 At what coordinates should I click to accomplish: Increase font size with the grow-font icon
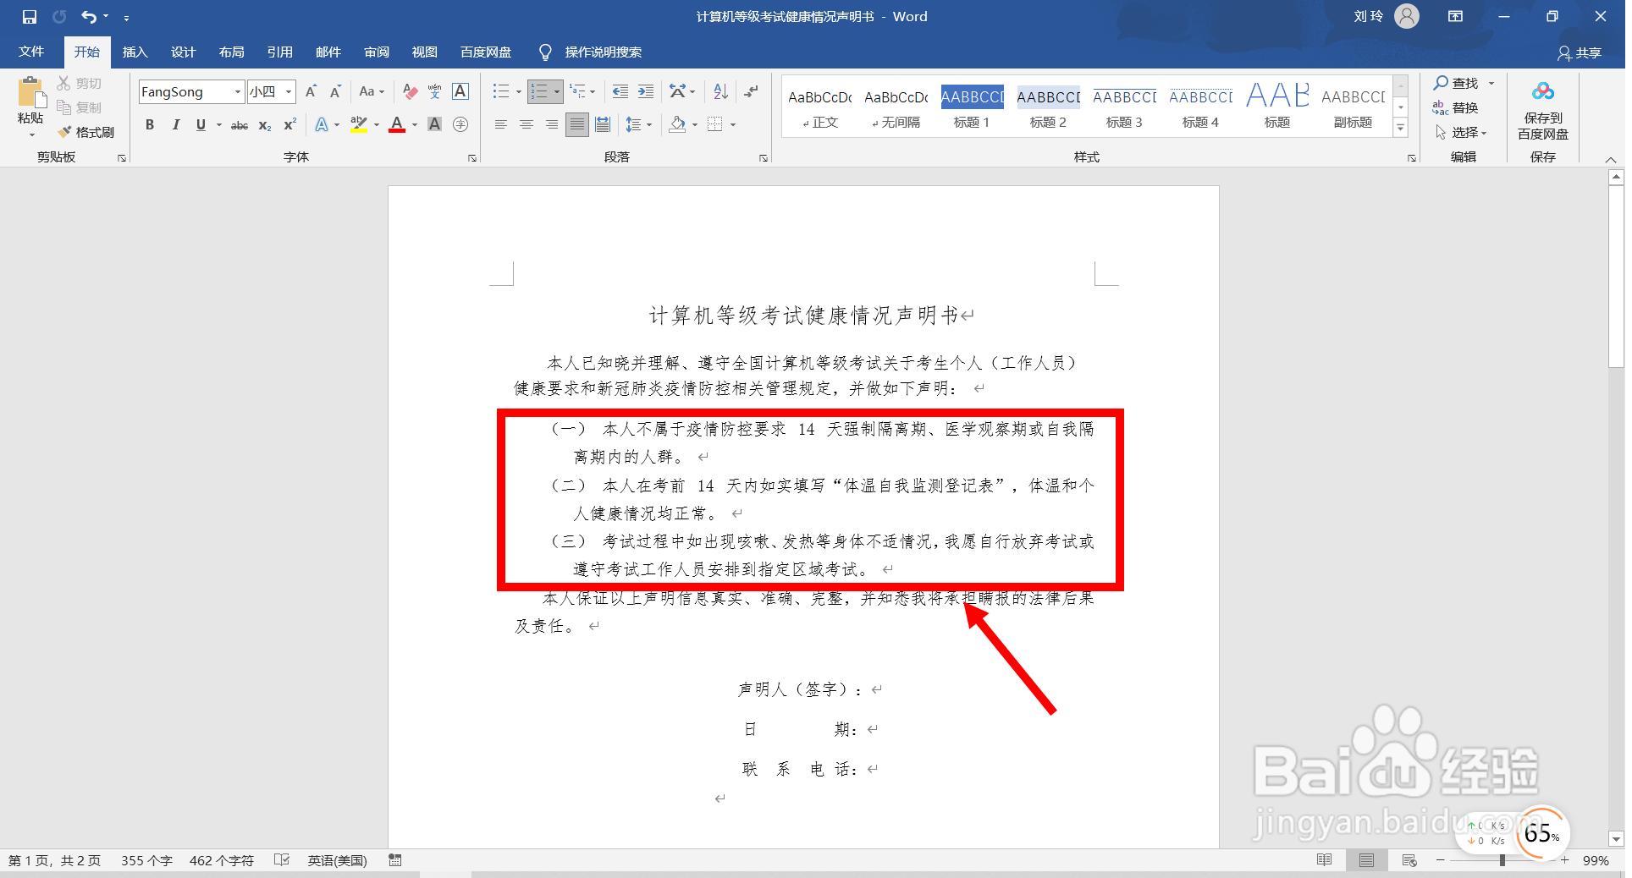311,91
